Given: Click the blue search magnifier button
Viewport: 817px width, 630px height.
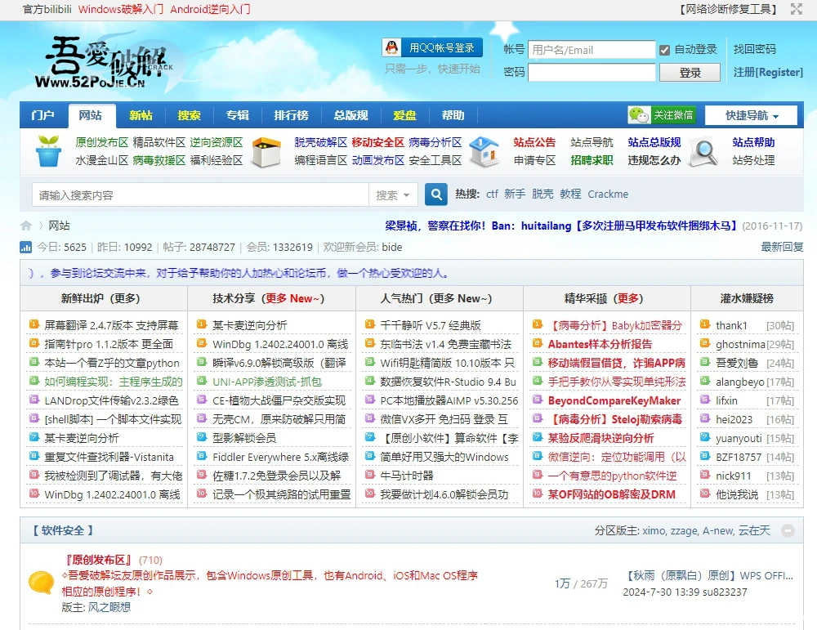Looking at the screenshot, I should 435,194.
